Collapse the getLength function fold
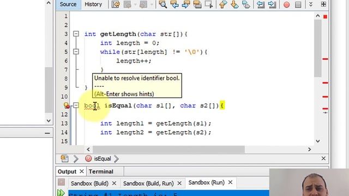The width and height of the screenshot is (349, 196). (76, 34)
